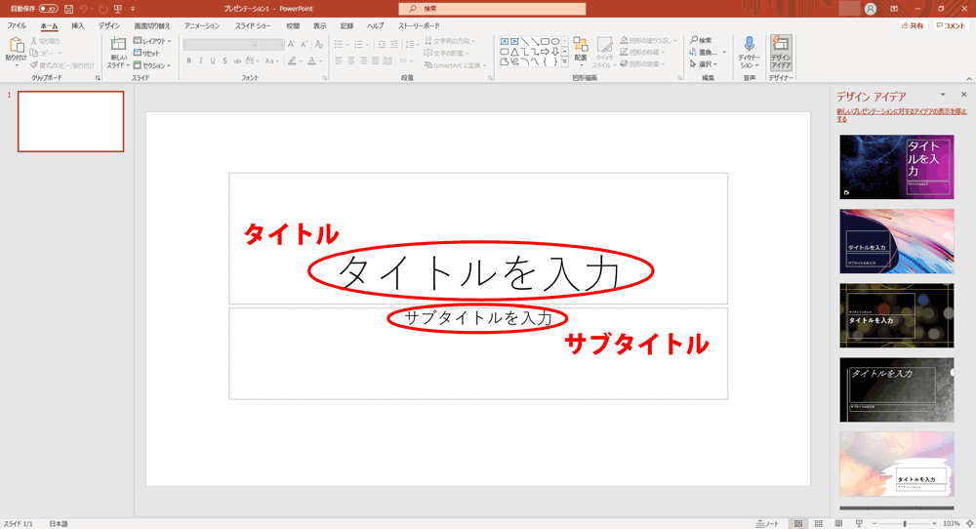Image resolution: width=976 pixels, height=529 pixels.
Task: Click Find (検索) in editing group
Action: (701, 40)
